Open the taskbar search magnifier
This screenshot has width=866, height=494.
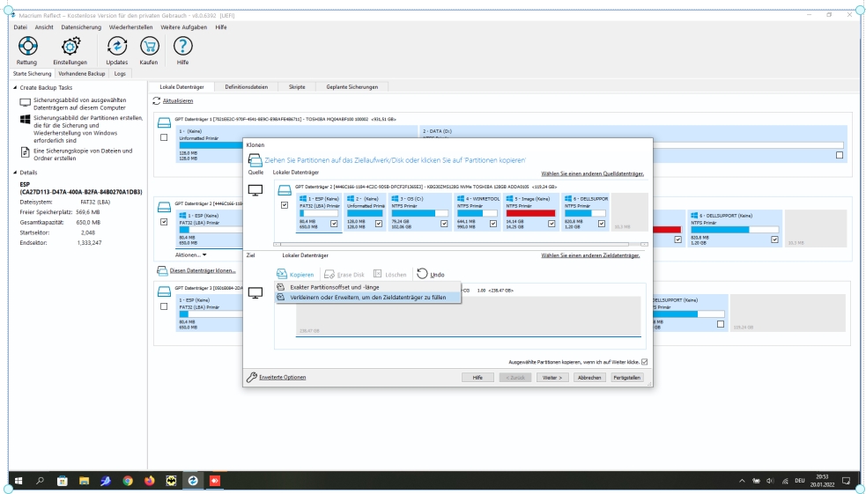tap(40, 481)
